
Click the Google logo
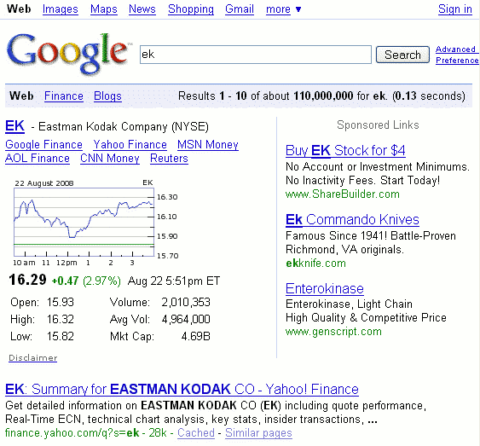pos(68,53)
